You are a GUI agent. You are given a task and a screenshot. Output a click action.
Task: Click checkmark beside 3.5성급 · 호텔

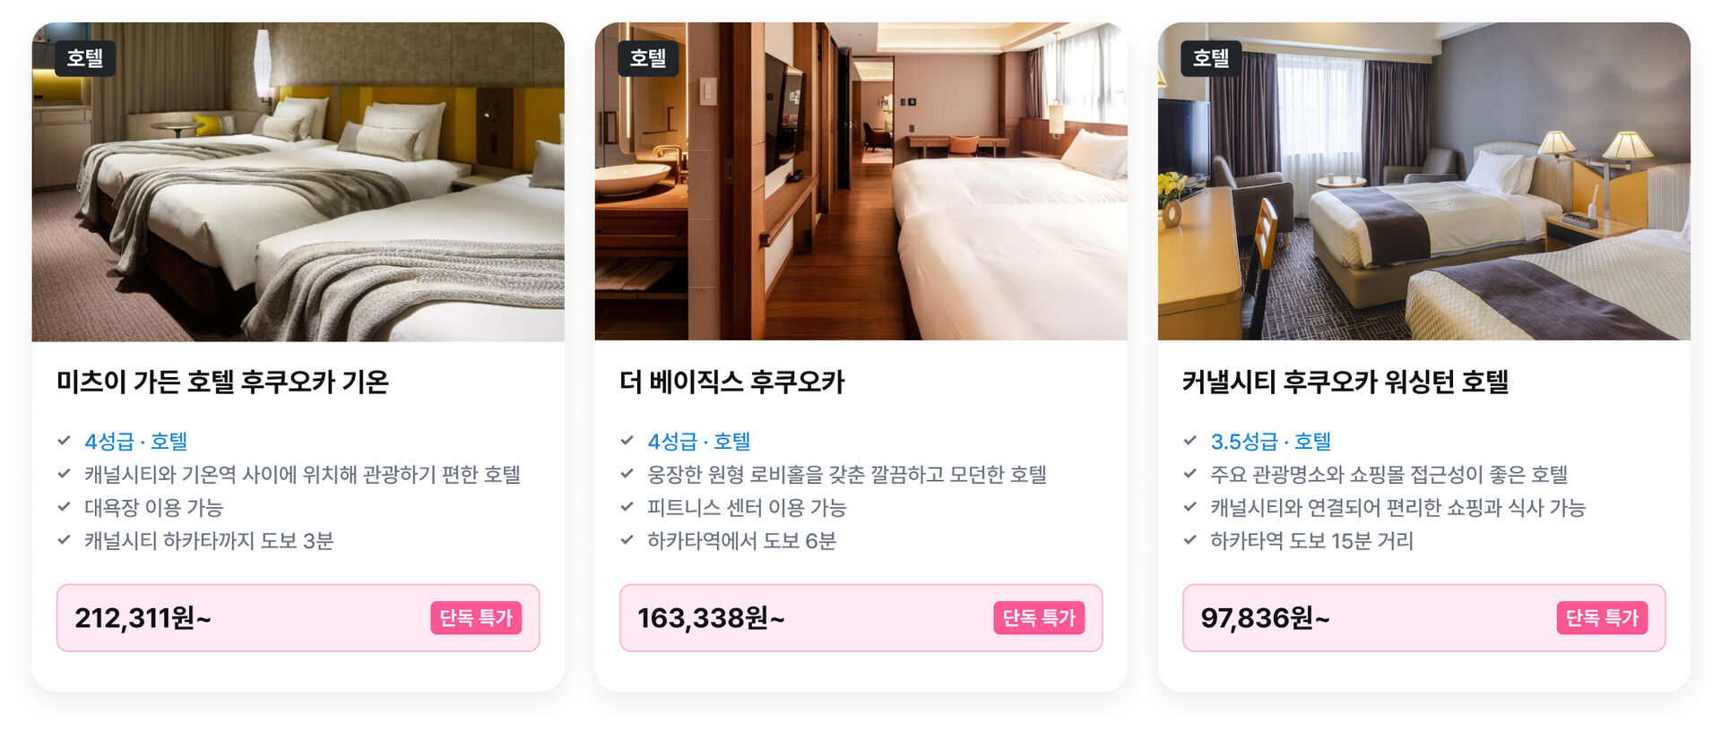click(x=1189, y=441)
